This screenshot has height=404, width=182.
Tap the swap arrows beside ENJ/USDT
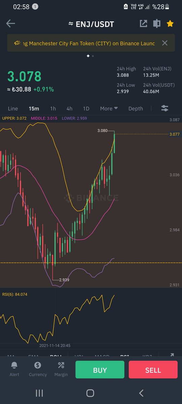[x=71, y=24]
